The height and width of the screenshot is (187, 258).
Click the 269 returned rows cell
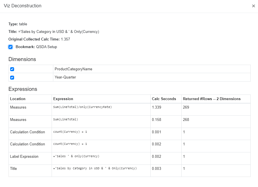pyautogui.click(x=186, y=107)
